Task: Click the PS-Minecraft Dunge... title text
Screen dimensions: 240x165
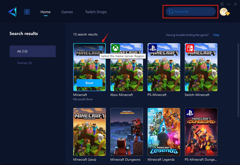Action: 201,160
